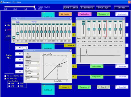The height and width of the screenshot is (97, 131).
Task: Open the Gra. Equalizer block
Action: 65,14
